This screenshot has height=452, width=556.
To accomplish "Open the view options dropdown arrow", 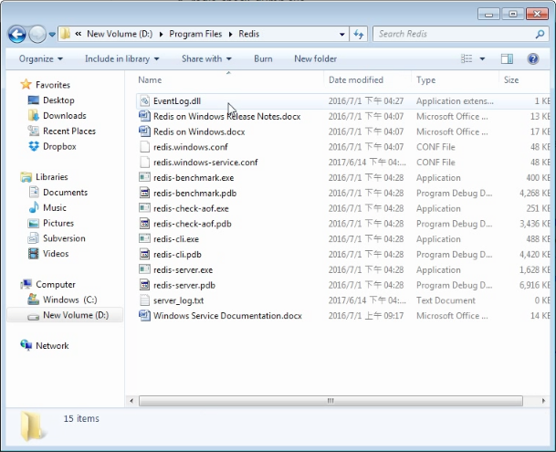I will (x=482, y=58).
